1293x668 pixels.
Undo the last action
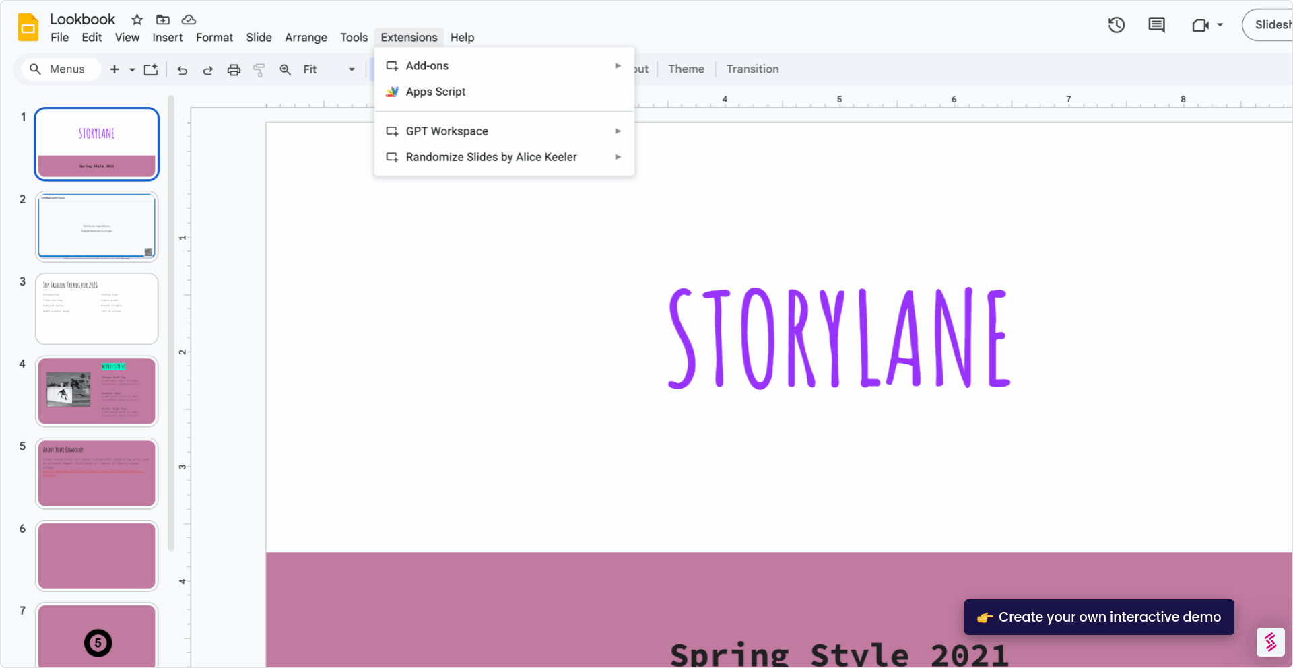click(x=182, y=70)
